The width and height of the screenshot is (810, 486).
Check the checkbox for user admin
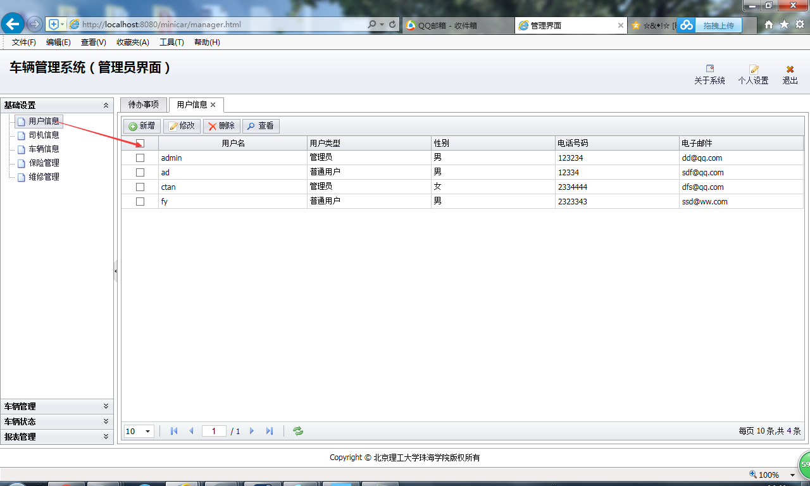pyautogui.click(x=140, y=158)
